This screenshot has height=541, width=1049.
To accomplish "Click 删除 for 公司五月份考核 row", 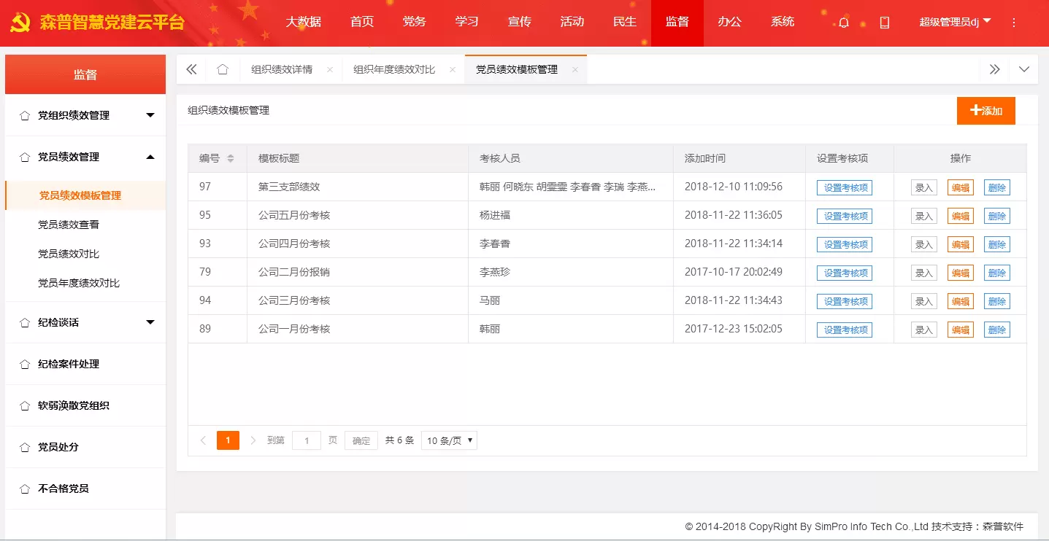I will click(x=997, y=216).
